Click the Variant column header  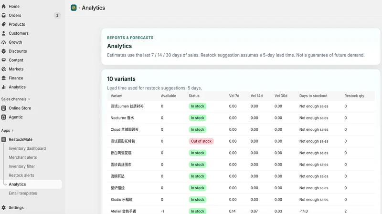tap(117, 96)
